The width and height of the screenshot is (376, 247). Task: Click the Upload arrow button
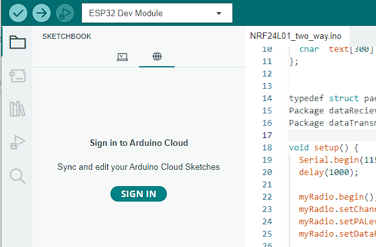point(42,13)
